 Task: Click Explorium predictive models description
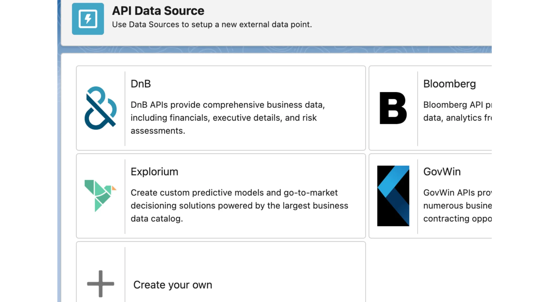coord(239,206)
